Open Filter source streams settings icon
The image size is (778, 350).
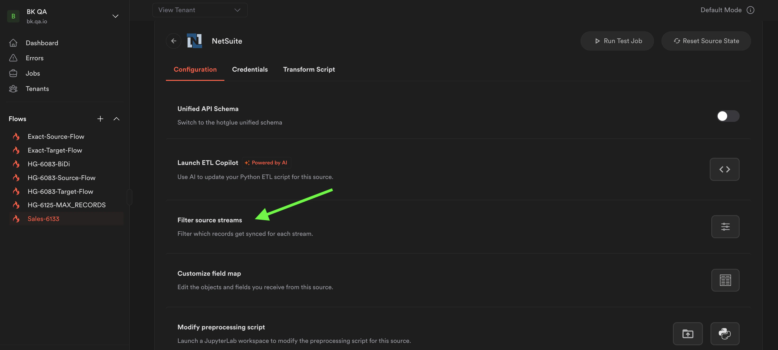click(725, 227)
